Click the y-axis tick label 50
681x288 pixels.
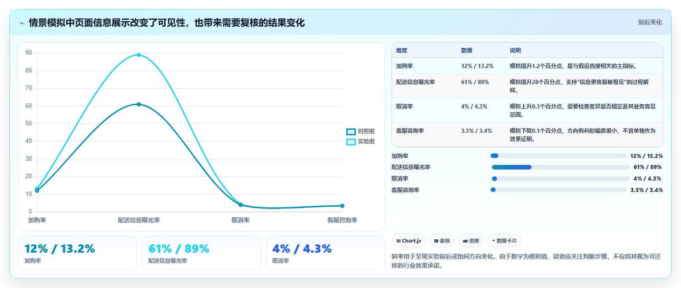pyautogui.click(x=29, y=124)
